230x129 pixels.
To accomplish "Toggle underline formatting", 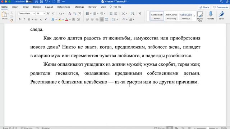I will coord(29,19).
